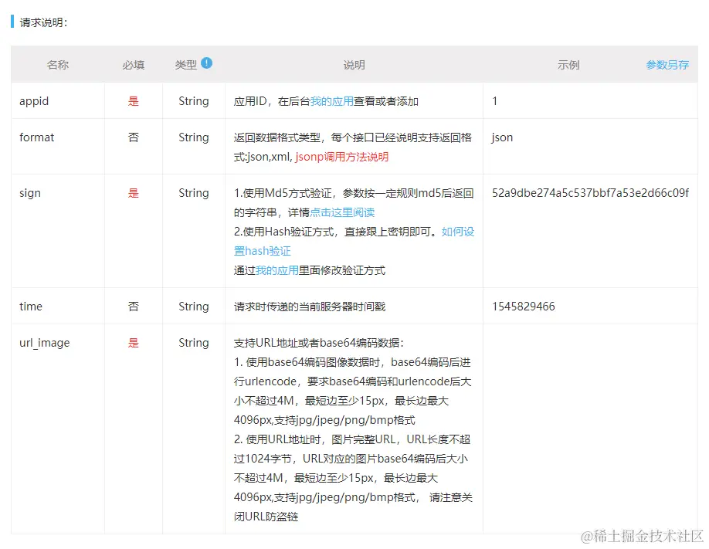Select the time parameter name
The image size is (709, 549).
31,307
